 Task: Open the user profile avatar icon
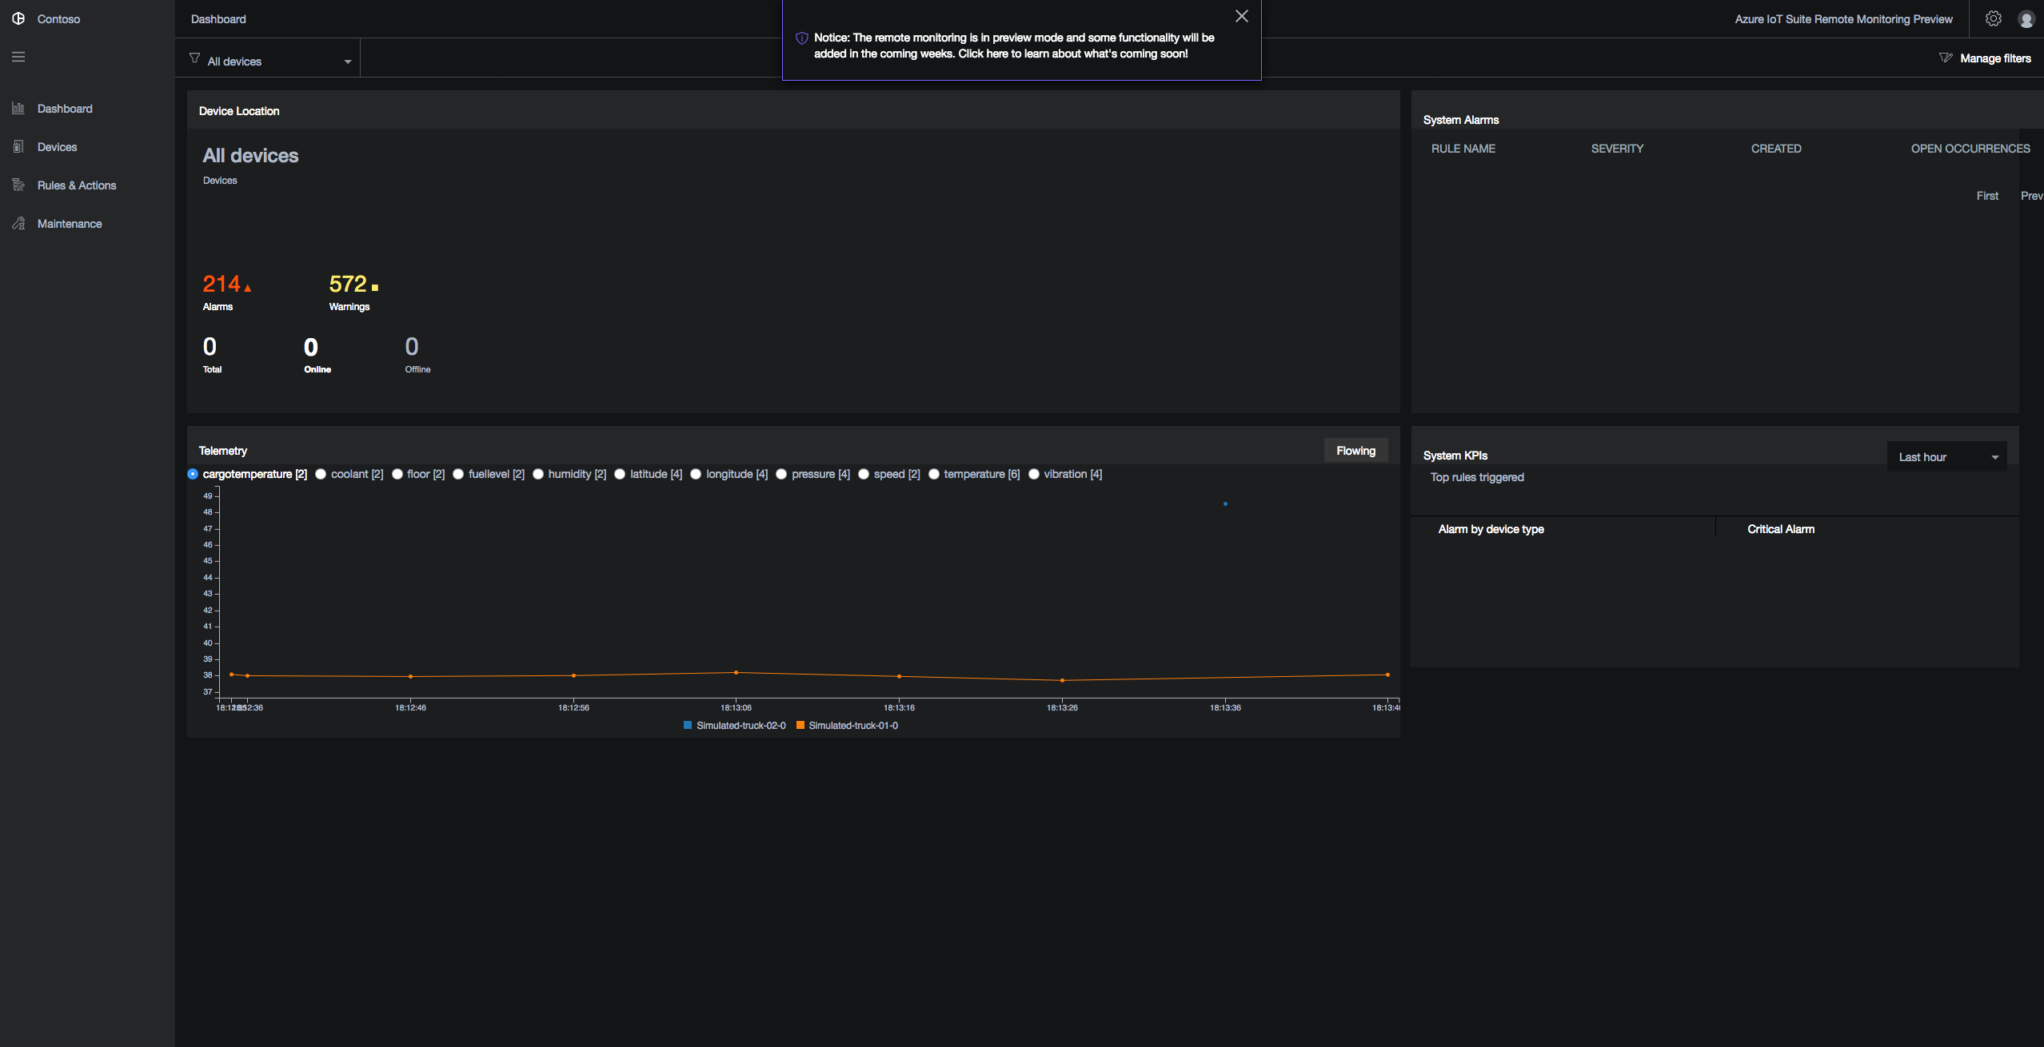point(2026,19)
